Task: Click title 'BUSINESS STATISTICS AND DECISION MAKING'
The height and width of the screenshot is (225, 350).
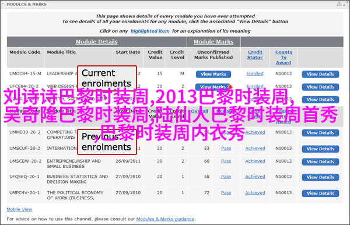Action: point(78,179)
